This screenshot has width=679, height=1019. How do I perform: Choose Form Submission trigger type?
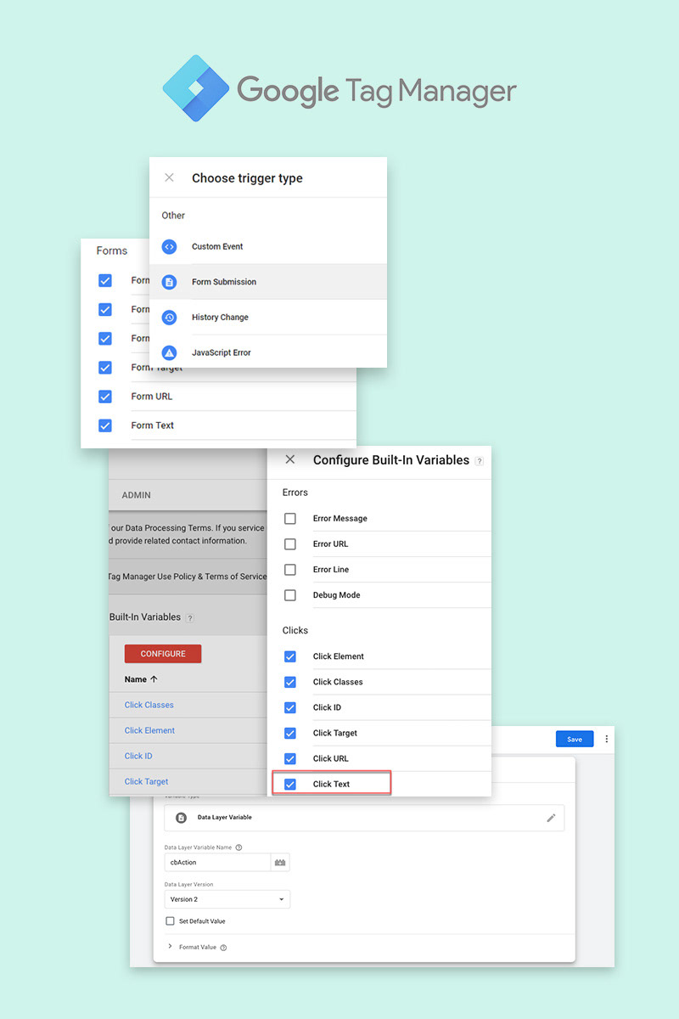(268, 282)
